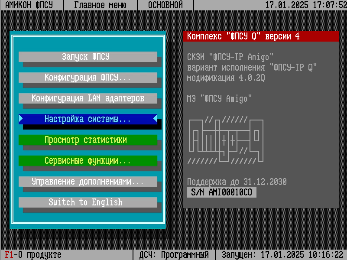This screenshot has width=347, height=260.
Task: Click the left selection arrow marker on Настройка системы
Action: click(21, 119)
